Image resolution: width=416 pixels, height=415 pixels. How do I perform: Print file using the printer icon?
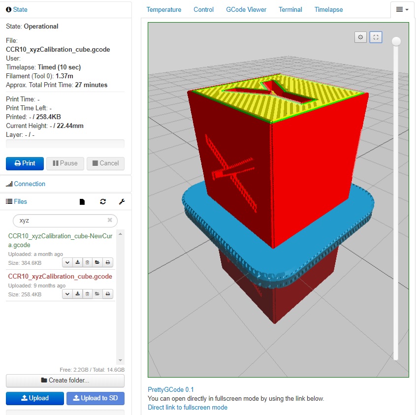click(107, 294)
